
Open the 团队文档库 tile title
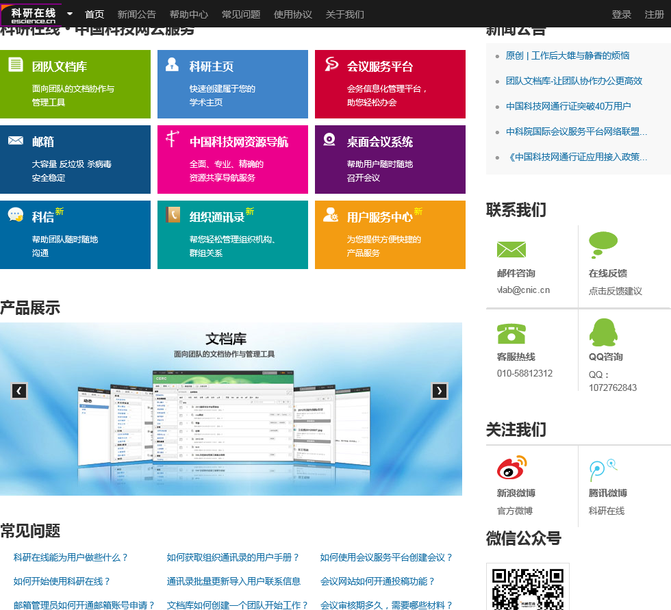tap(60, 66)
